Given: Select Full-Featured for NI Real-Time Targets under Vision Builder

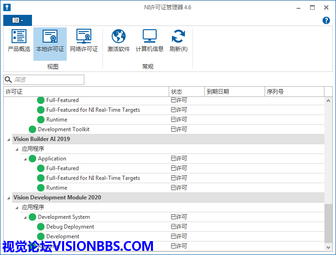Looking at the screenshot, I should click(93, 178).
